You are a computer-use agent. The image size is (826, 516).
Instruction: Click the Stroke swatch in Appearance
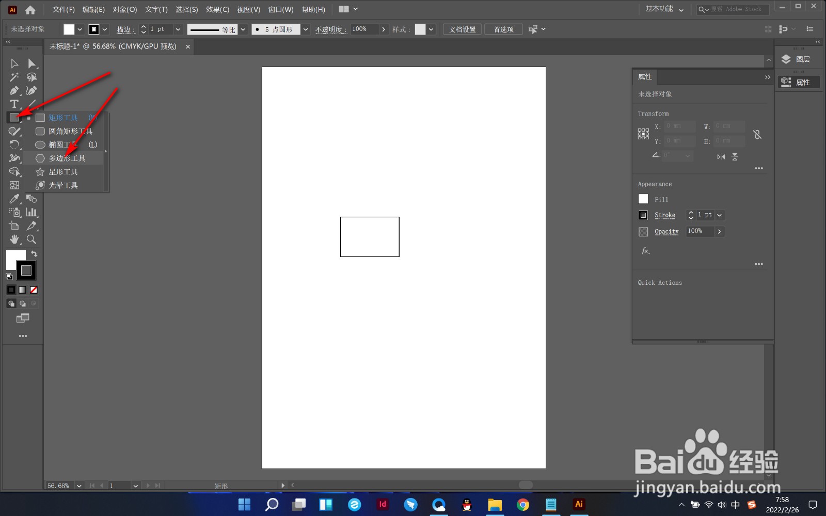[643, 215]
